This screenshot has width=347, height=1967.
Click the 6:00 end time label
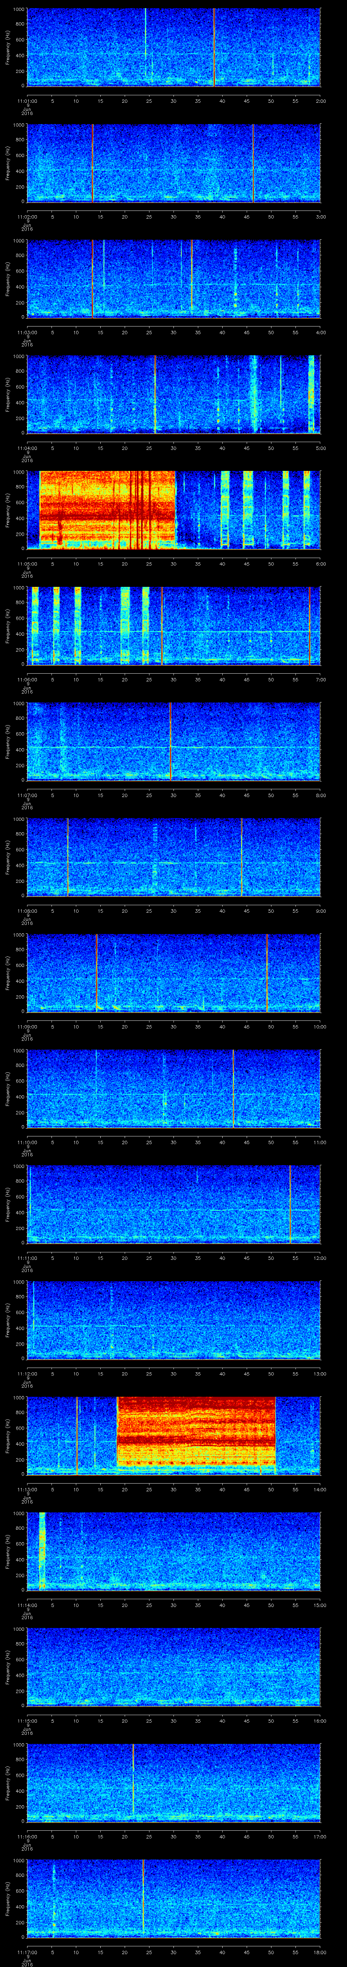pyautogui.click(x=320, y=563)
